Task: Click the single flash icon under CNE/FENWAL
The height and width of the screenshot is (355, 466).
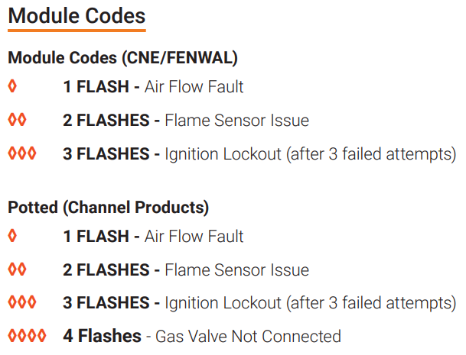Action: [x=12, y=87]
